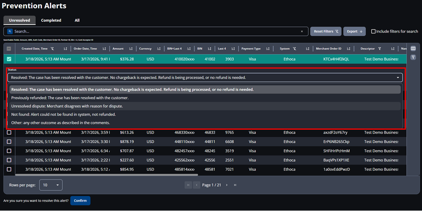Switch to the Unresolved tab
This screenshot has height=211, width=422.
pyautogui.click(x=19, y=20)
